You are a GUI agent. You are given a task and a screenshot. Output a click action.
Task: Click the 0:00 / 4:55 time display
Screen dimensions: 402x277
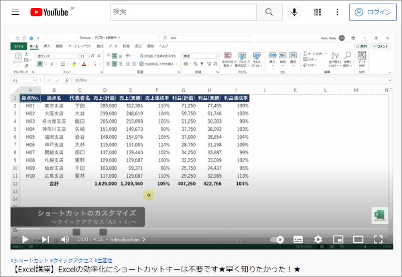pyautogui.click(x=90, y=239)
